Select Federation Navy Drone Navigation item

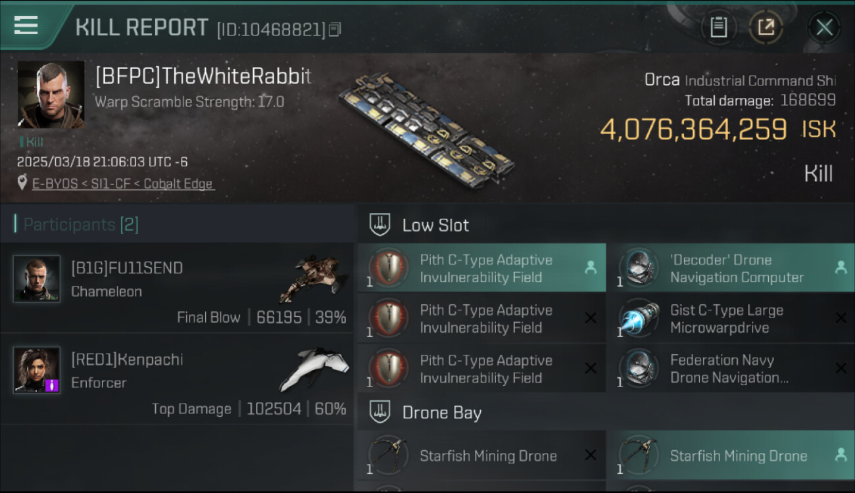click(729, 369)
